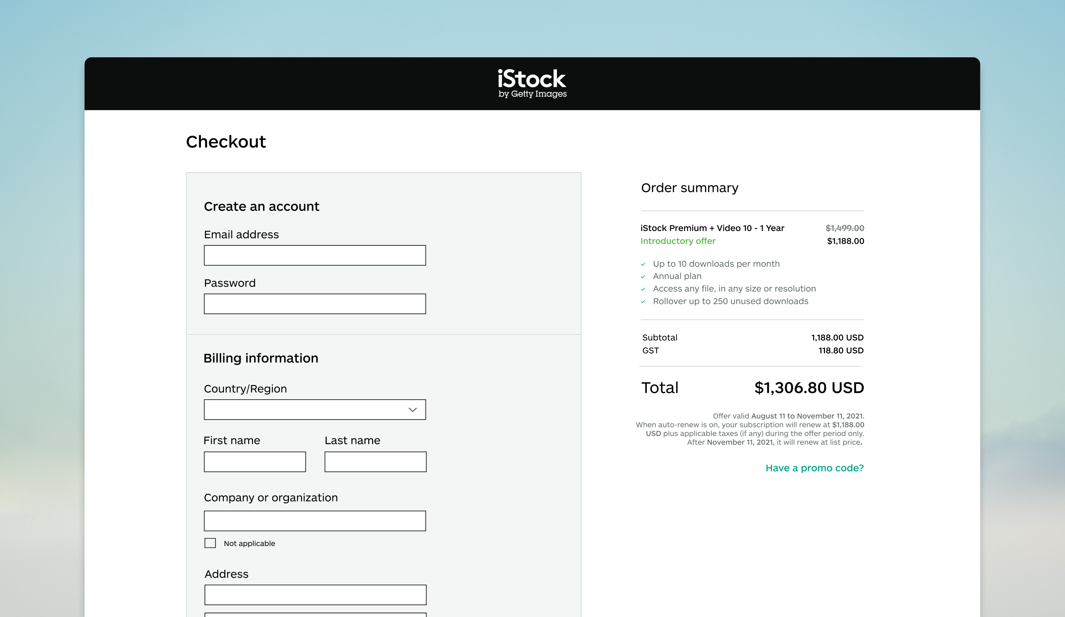
Task: Click the first Address input field
Action: (x=315, y=595)
